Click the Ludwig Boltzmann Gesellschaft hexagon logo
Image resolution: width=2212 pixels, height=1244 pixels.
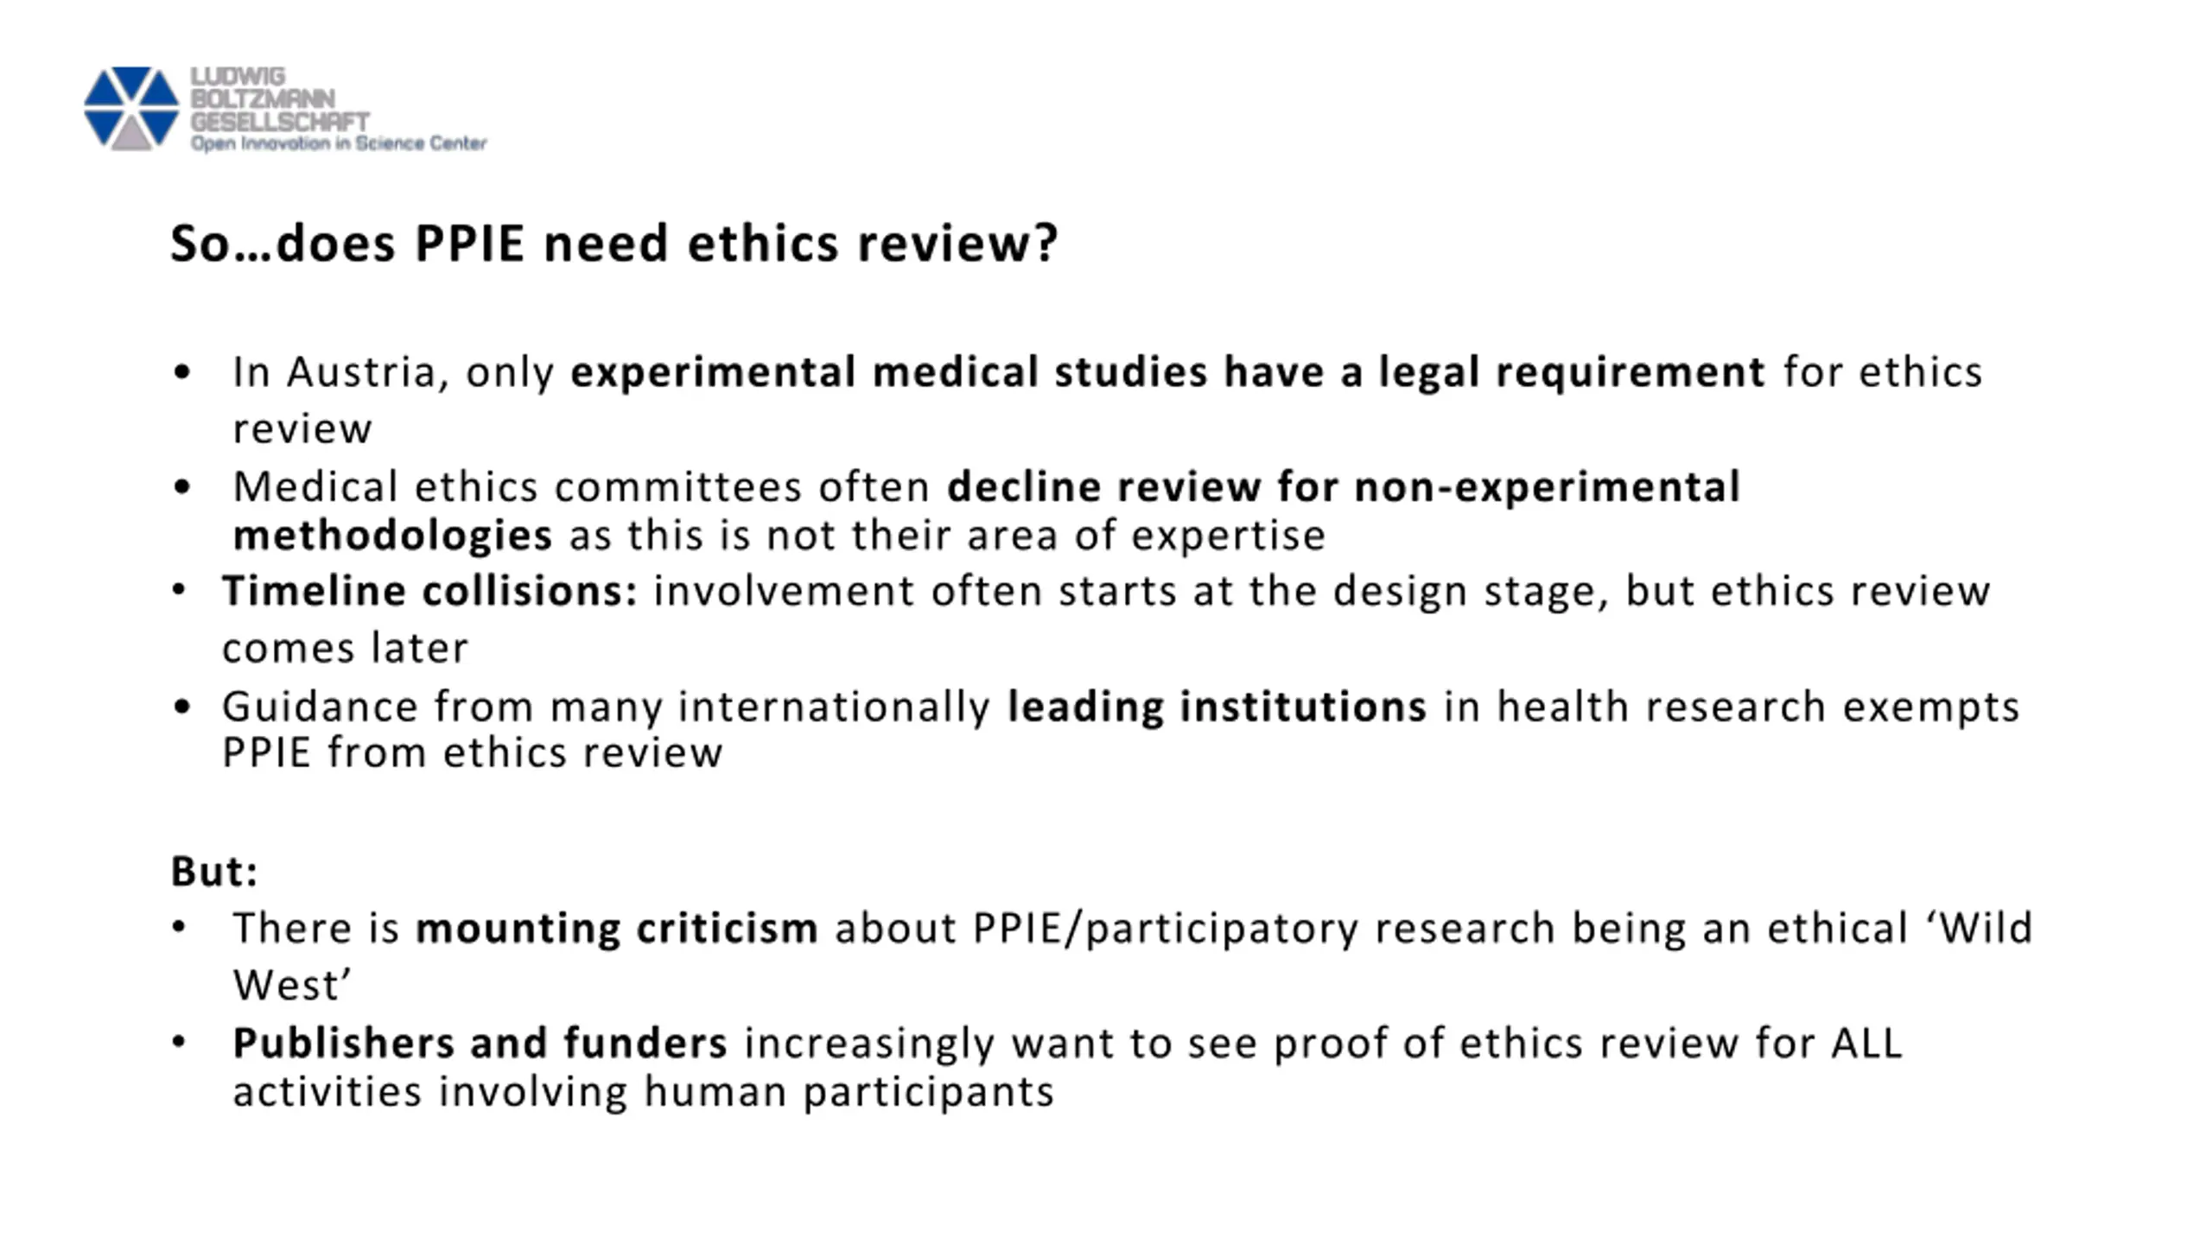(x=131, y=108)
